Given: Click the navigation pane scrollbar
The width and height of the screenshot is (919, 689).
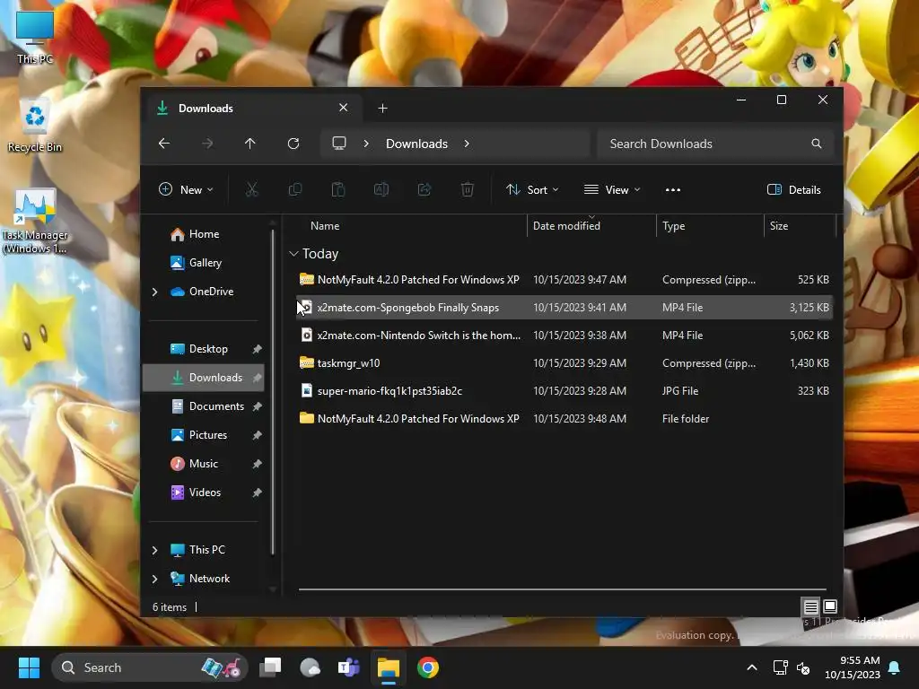Looking at the screenshot, I should [273, 393].
